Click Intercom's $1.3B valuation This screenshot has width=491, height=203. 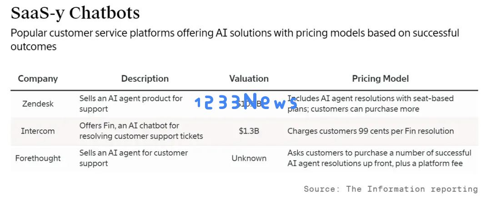pos(249,131)
